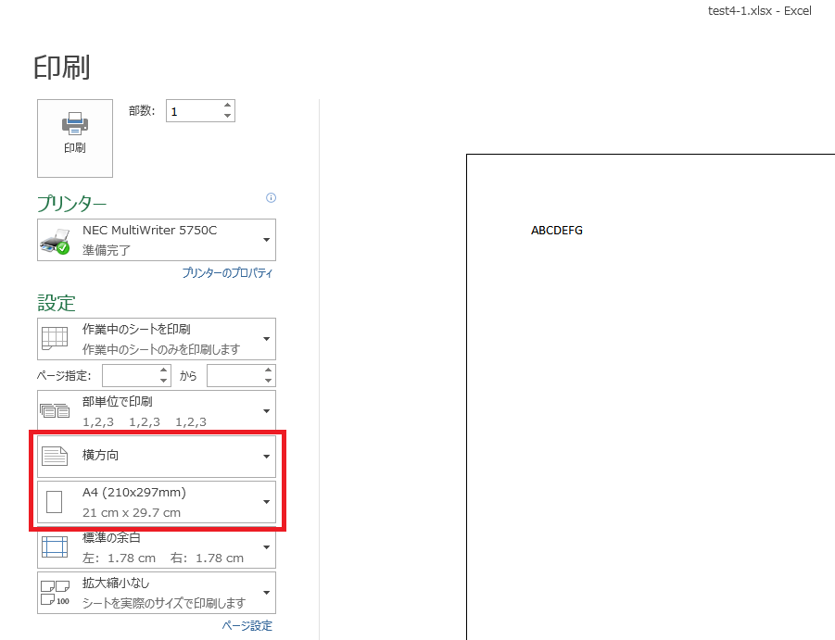Click the first page range field

click(x=131, y=376)
